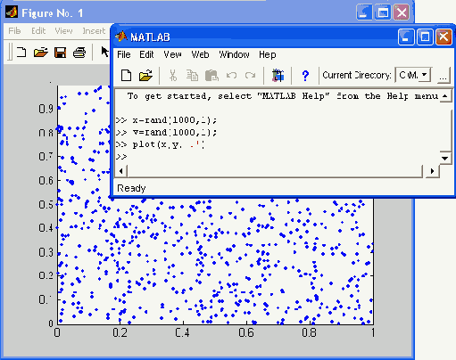Open the Web menu in MATLAB
The width and height of the screenshot is (456, 360).
click(200, 54)
